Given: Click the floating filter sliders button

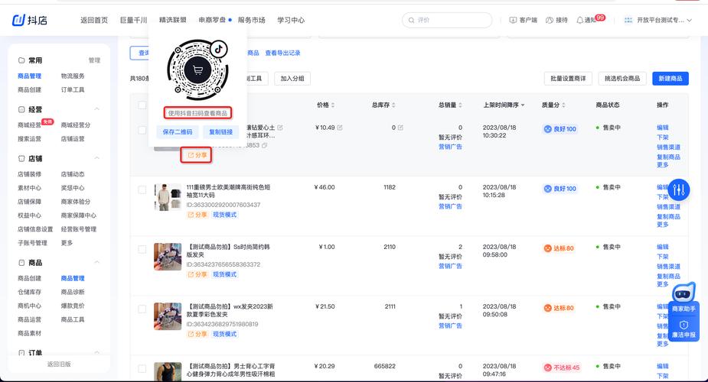Looking at the screenshot, I should 679,189.
